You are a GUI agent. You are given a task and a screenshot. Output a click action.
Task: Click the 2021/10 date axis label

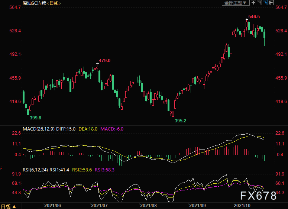pyautogui.click(x=242, y=206)
